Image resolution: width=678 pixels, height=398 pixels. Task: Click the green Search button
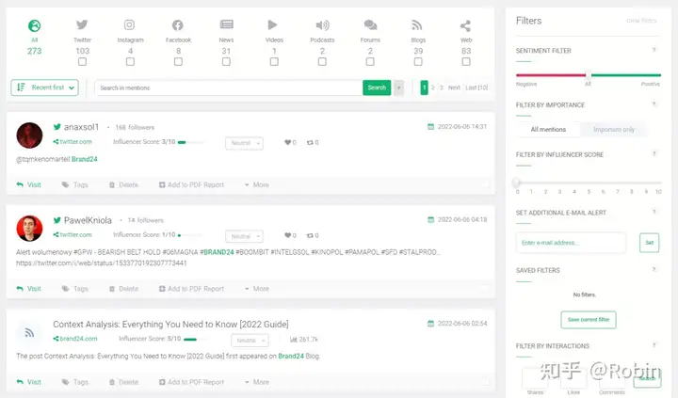(377, 88)
